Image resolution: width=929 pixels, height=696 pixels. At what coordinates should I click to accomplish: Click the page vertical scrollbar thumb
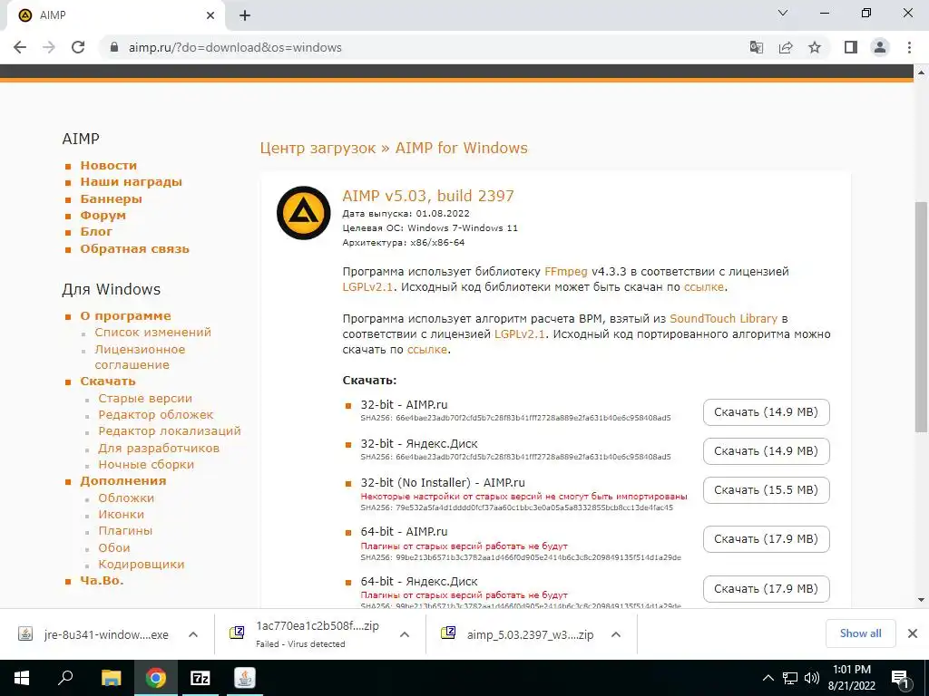[x=921, y=316]
